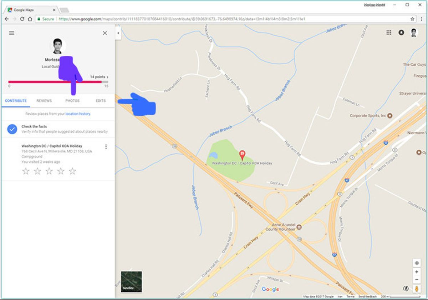Toggle Check the facts checkmark
The height and width of the screenshot is (300, 428).
tap(12, 129)
